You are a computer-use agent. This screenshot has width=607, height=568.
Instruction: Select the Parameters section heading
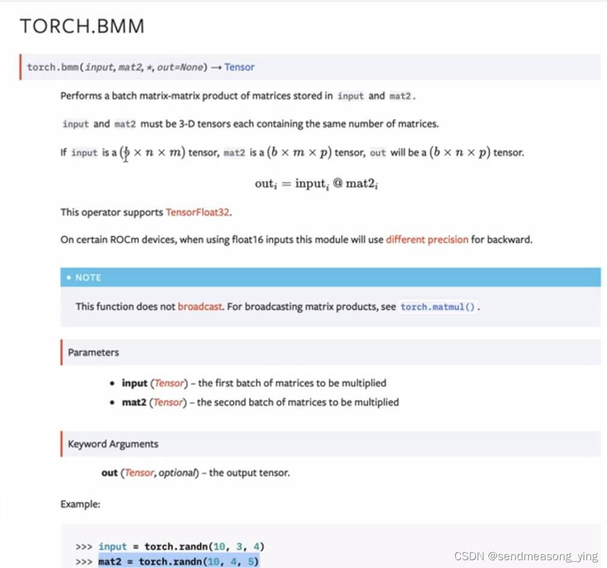point(93,352)
